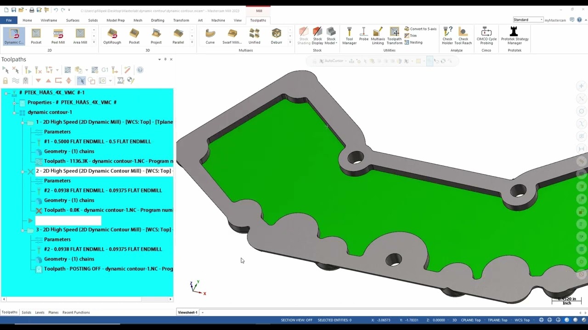588x330 pixels.
Task: Expand the 3D toolpaths gallery
Action: click(x=192, y=42)
